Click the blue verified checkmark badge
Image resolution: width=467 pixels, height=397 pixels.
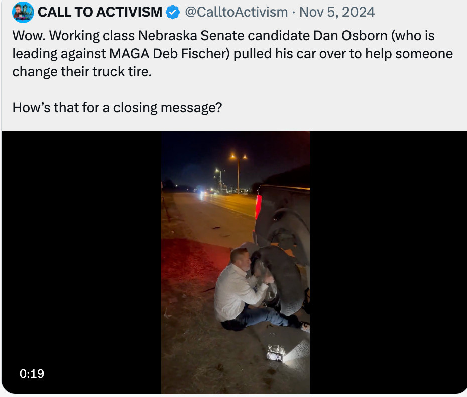(x=173, y=12)
